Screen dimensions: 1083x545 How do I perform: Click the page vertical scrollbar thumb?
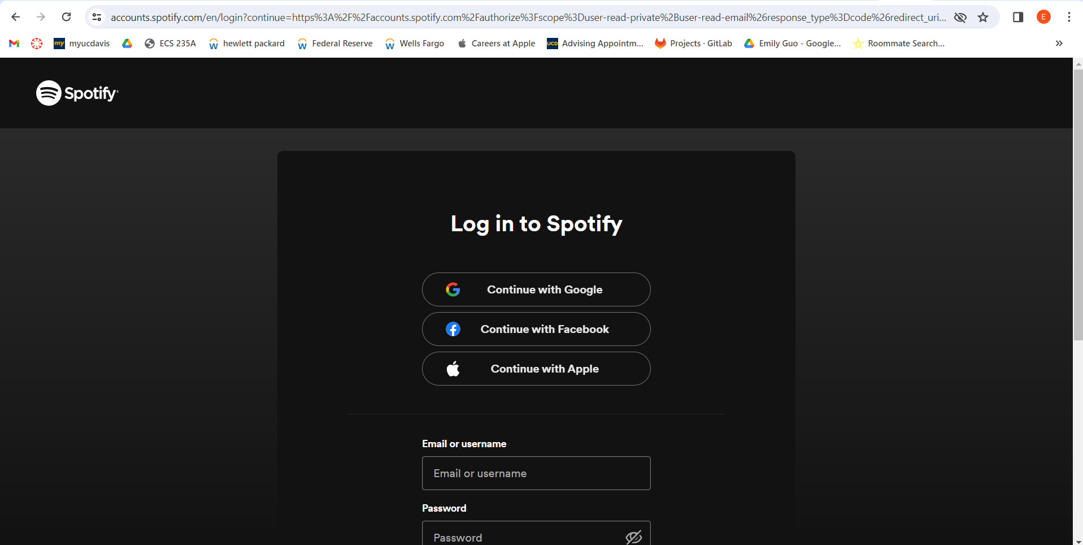(1078, 205)
